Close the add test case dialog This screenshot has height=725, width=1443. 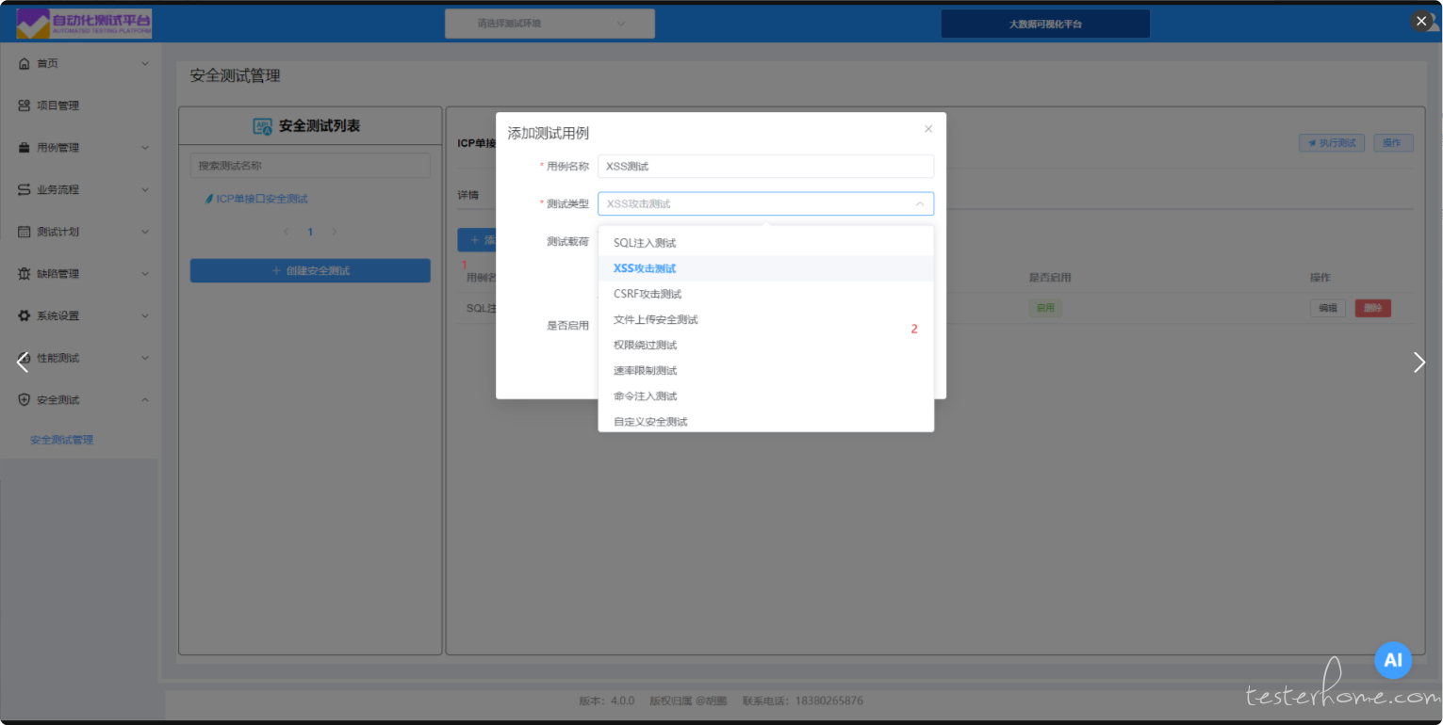click(928, 129)
